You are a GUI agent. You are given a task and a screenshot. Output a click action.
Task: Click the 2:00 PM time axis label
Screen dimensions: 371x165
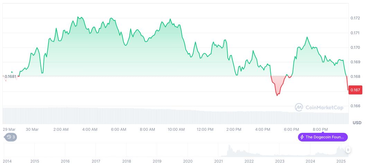pos(234,129)
